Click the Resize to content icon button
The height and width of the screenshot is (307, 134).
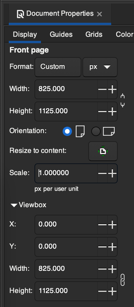pyautogui.click(x=103, y=151)
